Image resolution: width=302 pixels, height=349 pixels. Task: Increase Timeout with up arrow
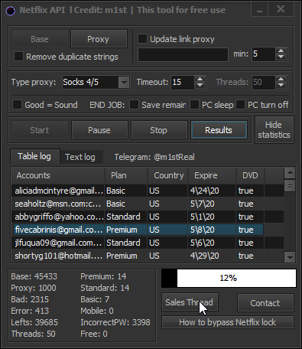[x=200, y=79]
